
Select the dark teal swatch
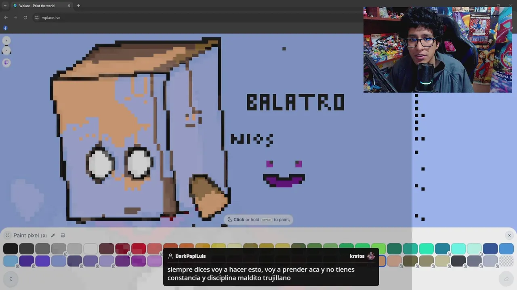point(394,249)
